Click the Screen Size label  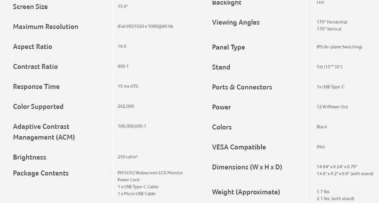pos(30,7)
